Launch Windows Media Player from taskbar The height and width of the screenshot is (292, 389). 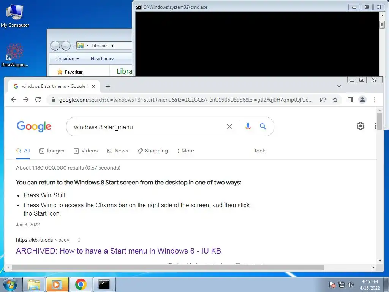57,284
